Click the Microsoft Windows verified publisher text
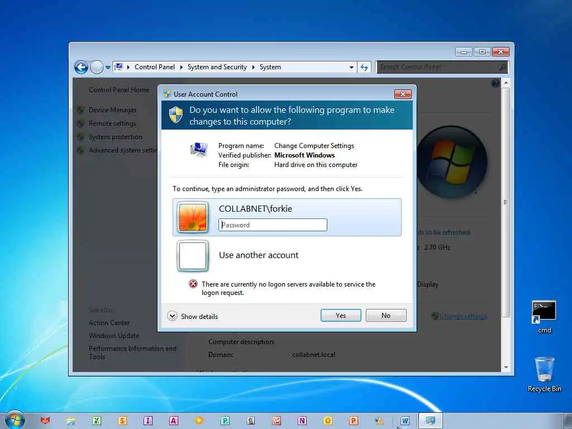The width and height of the screenshot is (572, 429). tap(304, 155)
